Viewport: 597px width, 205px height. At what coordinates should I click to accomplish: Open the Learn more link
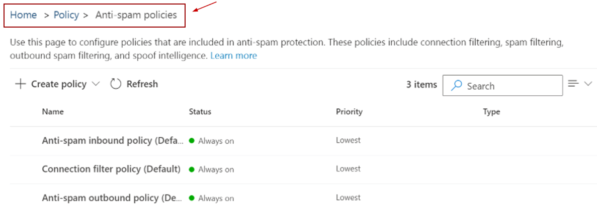click(x=233, y=56)
